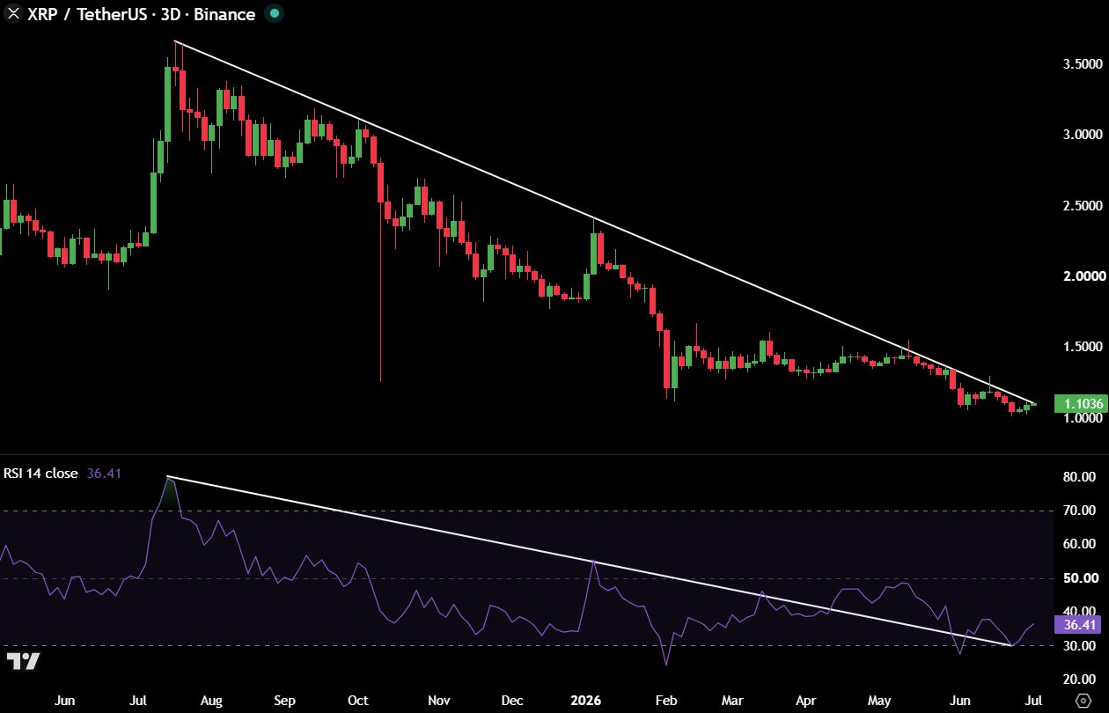1109x713 pixels.
Task: Click the Dec label on time axis
Action: pos(511,702)
